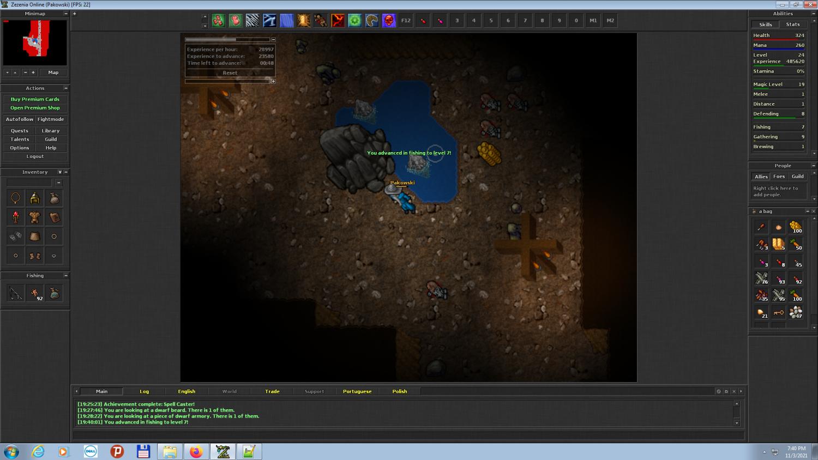Click the helmet slot in Inventory
Screen dimensions: 818x460
[x=35, y=198]
